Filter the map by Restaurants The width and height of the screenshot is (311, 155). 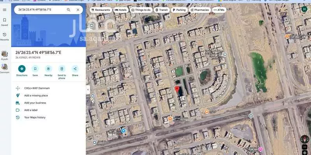(101, 10)
